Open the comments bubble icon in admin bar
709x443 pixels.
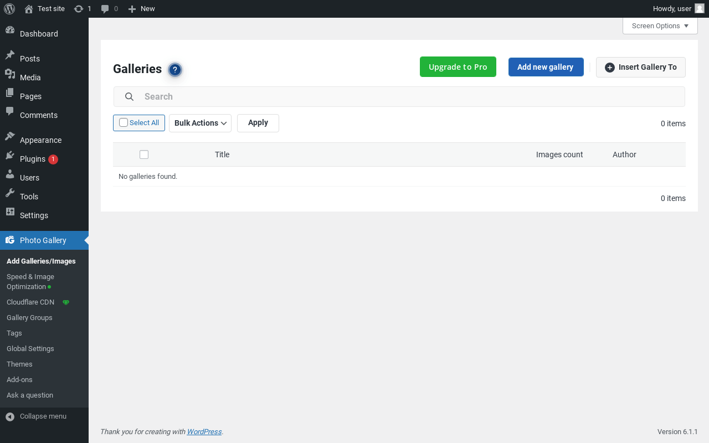coord(105,9)
